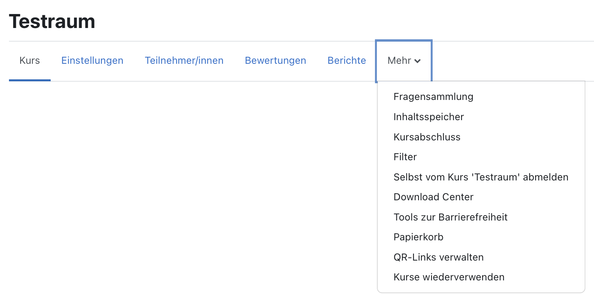This screenshot has width=594, height=301.
Task: Switch to the Kurs tab
Action: pos(29,60)
